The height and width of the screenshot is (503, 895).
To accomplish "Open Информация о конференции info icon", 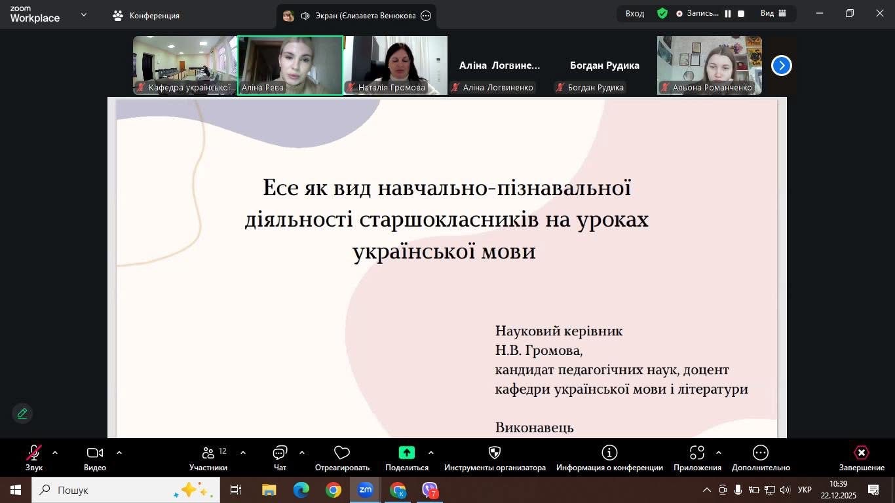I will coord(609,453).
